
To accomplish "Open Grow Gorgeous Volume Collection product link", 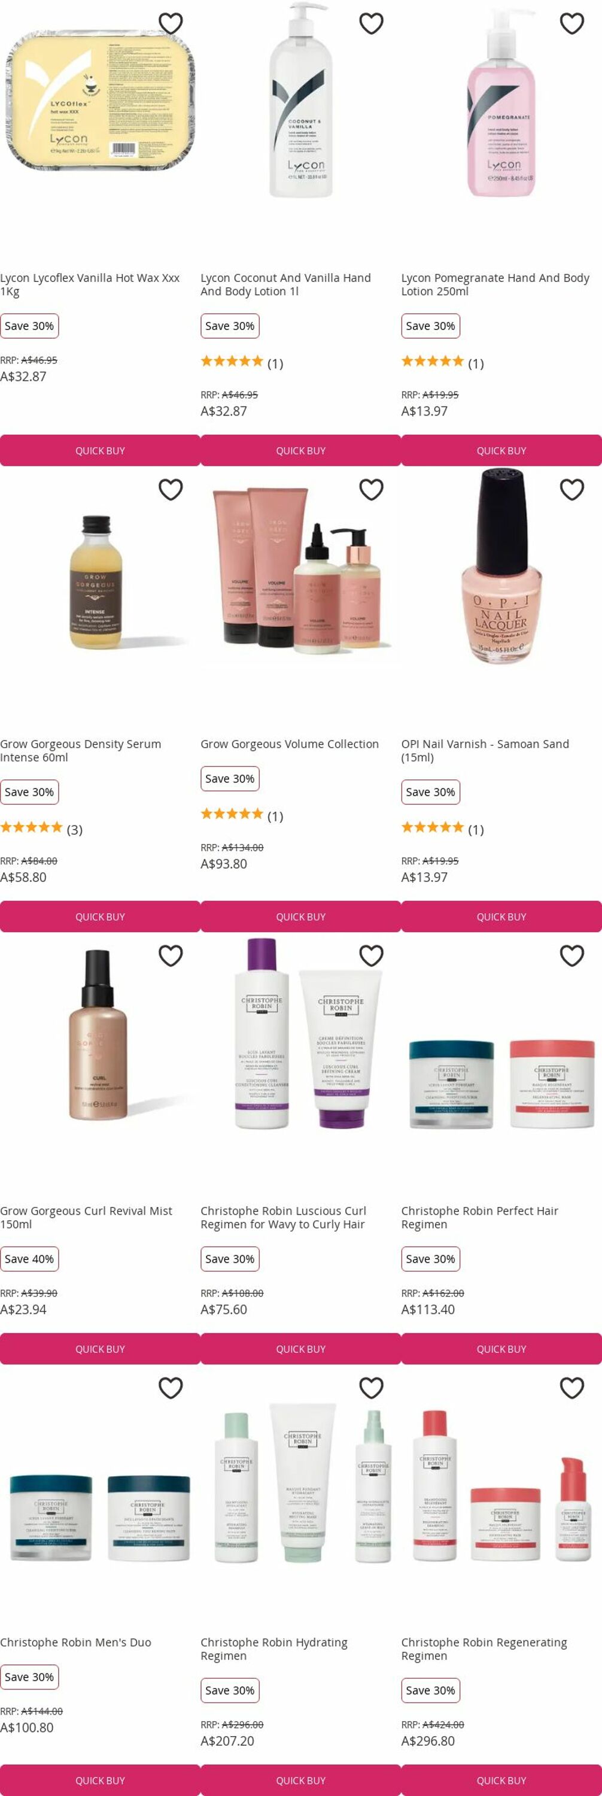I will [290, 744].
